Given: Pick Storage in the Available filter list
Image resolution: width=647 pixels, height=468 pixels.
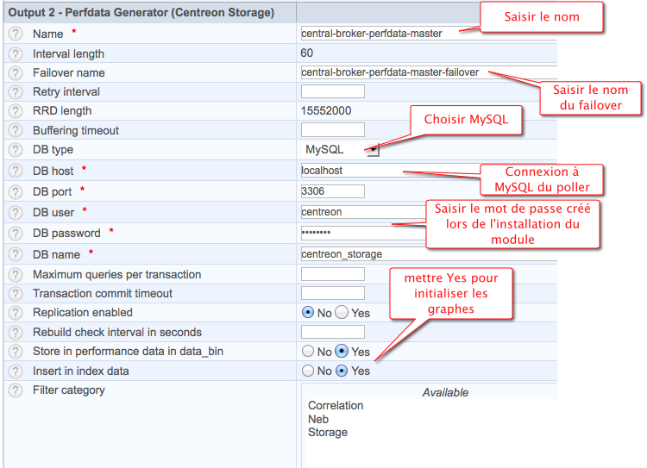Looking at the screenshot, I should (328, 433).
